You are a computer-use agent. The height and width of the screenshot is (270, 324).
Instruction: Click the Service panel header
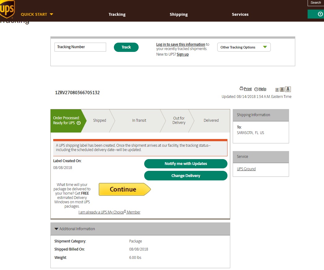[x=261, y=157]
